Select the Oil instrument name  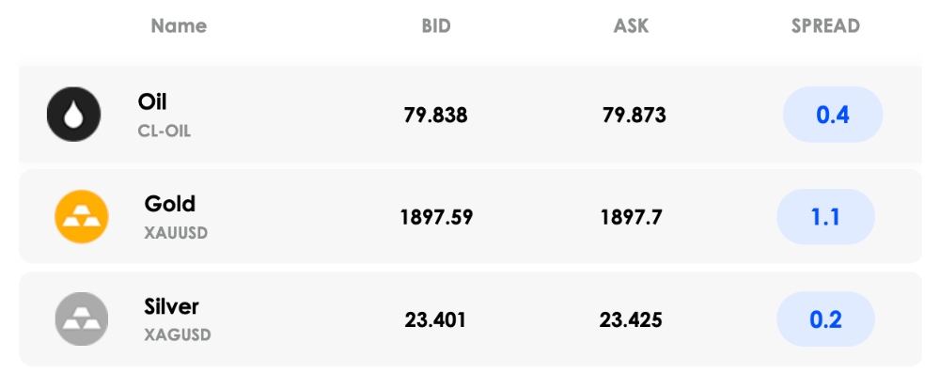152,102
